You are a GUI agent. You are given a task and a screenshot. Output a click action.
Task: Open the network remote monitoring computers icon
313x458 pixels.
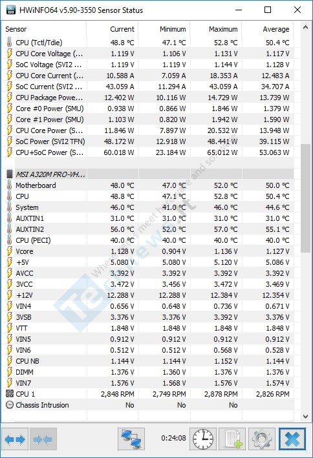pos(131,439)
